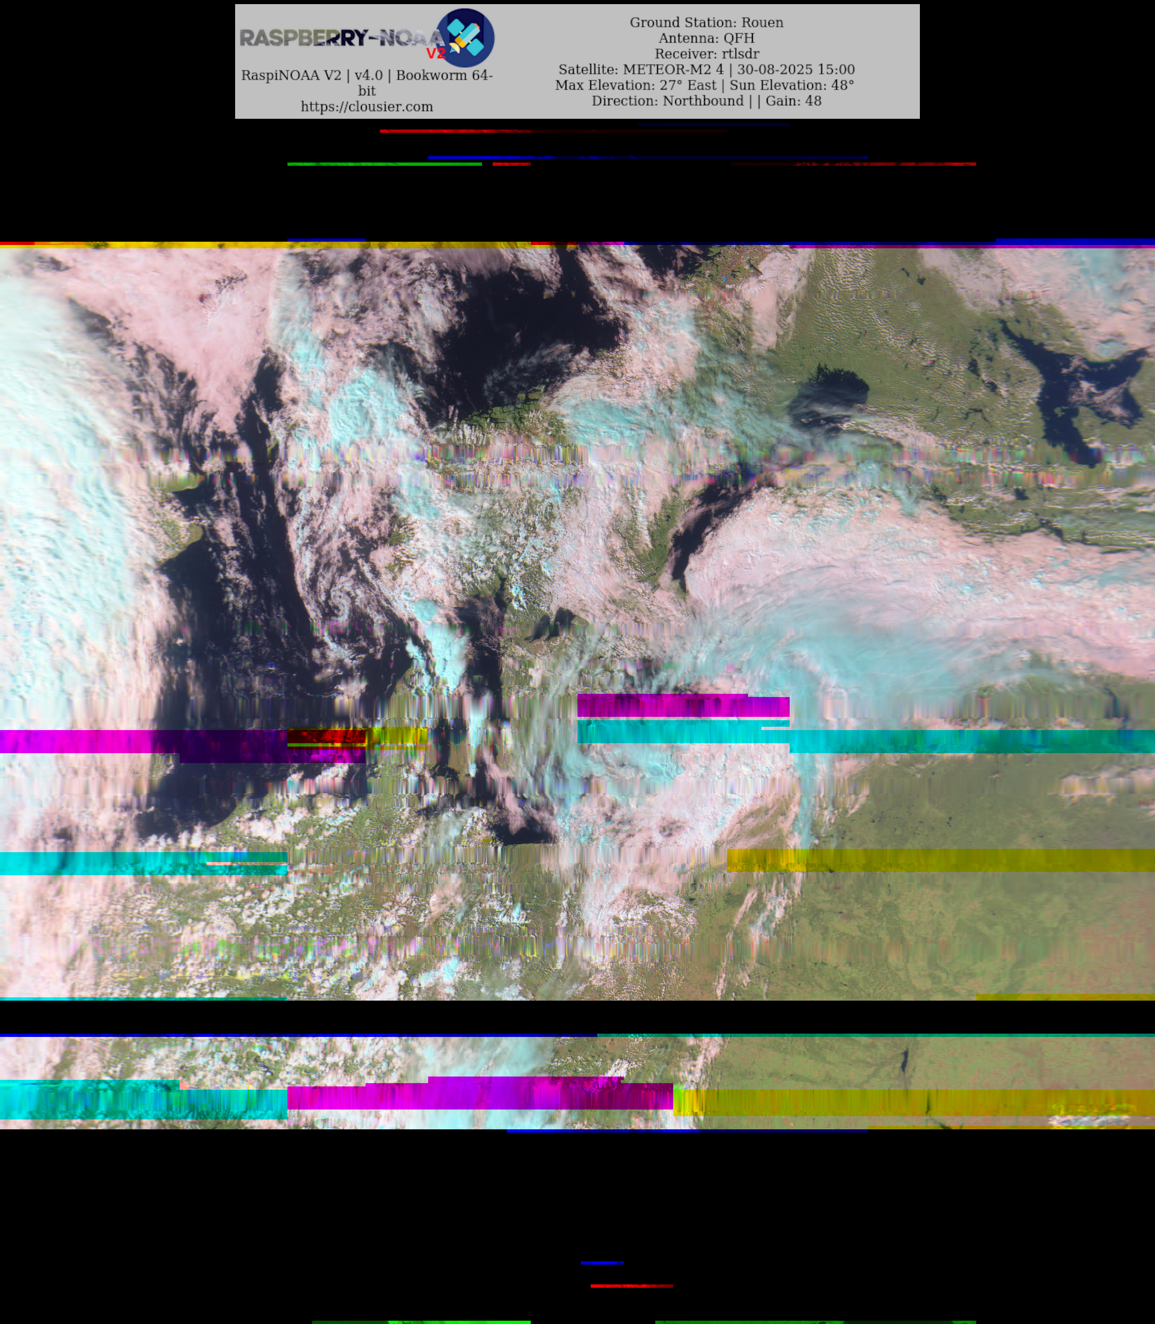Screen dimensions: 1155x1324
Task: Click the short red line in the bottom black area
Action: tap(631, 1286)
